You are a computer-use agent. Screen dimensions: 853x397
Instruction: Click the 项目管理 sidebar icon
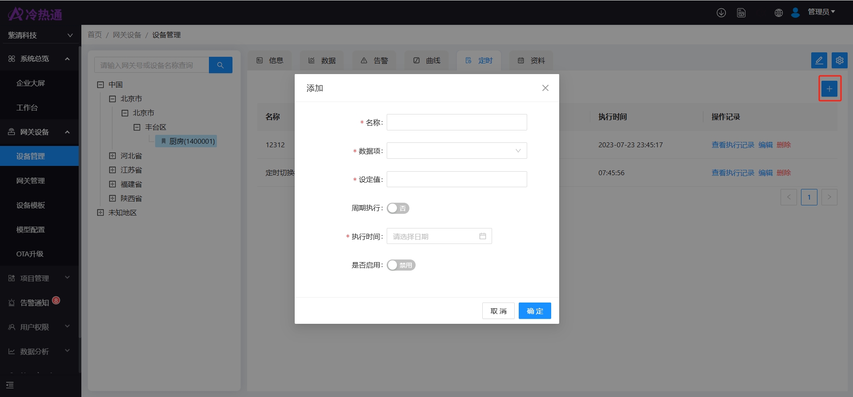[x=12, y=278]
